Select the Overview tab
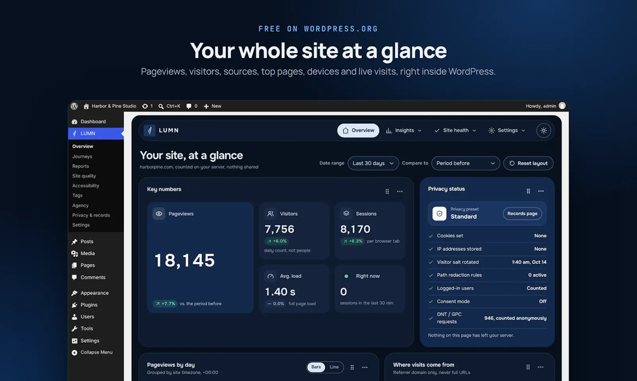The height and width of the screenshot is (381, 637). click(358, 130)
